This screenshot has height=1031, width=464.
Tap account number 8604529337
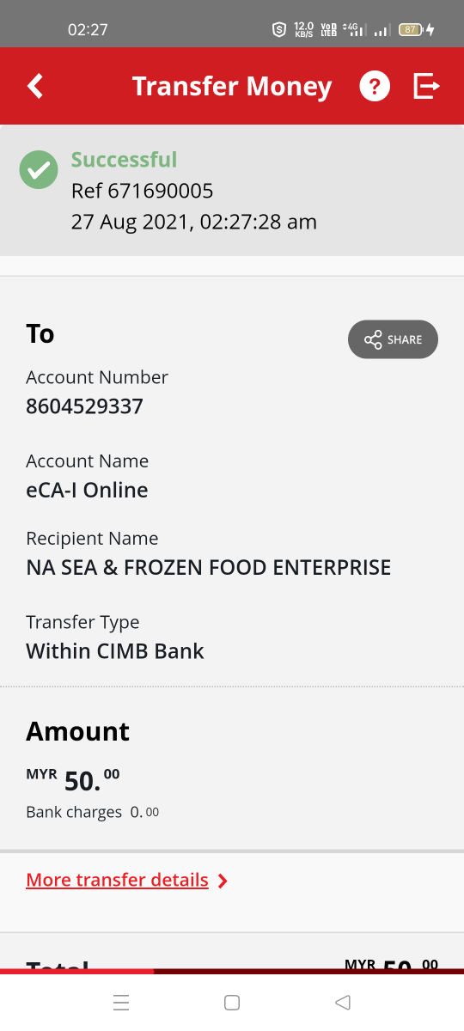(84, 406)
